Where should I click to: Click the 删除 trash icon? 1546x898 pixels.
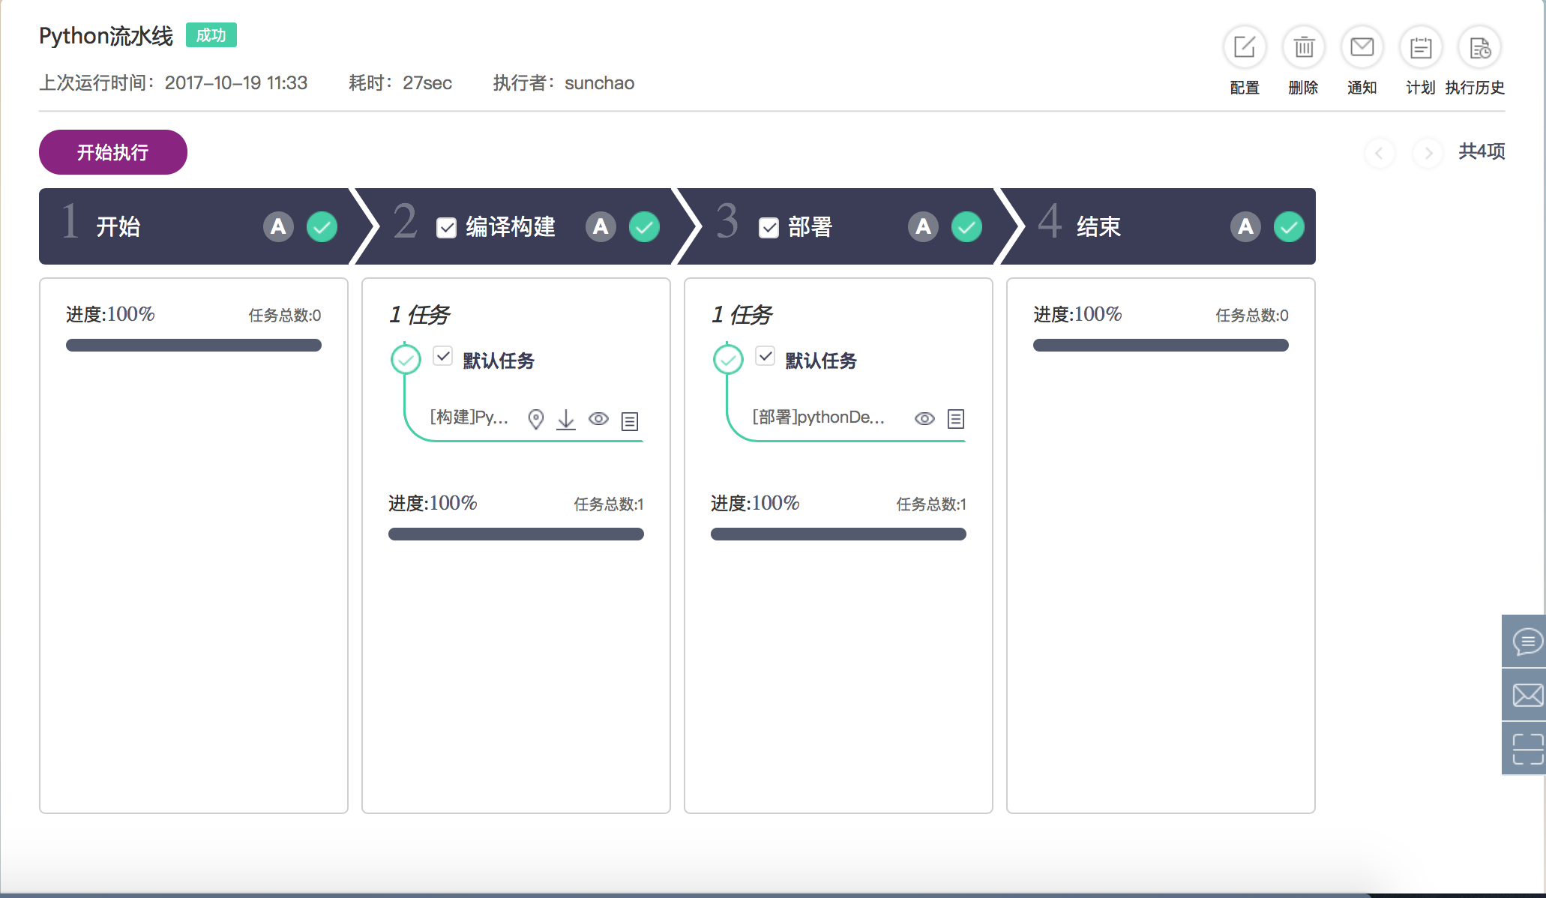(x=1304, y=47)
